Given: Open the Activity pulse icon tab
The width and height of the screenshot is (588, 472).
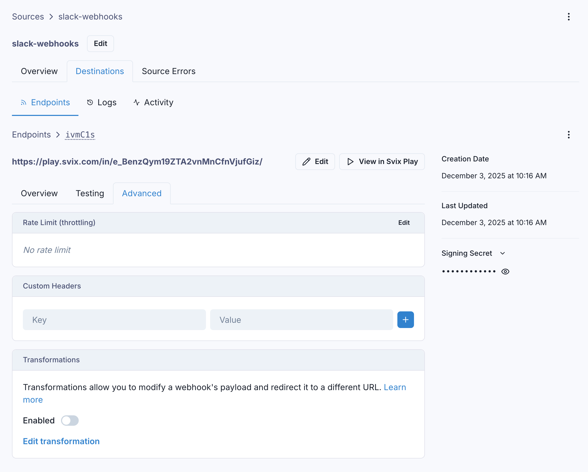Looking at the screenshot, I should 137,102.
